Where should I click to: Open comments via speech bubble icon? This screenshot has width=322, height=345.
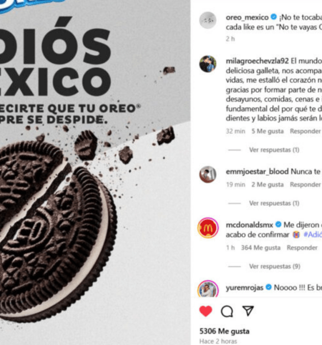point(227,311)
